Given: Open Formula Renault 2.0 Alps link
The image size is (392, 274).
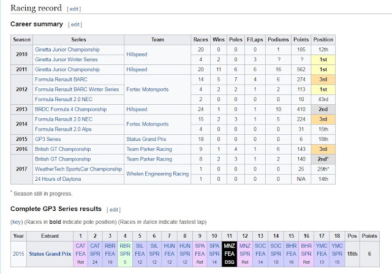Looking at the screenshot, I should [63, 129].
